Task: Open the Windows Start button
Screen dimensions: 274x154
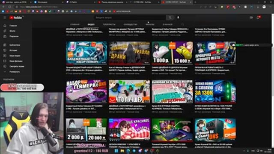Action: 116,151
